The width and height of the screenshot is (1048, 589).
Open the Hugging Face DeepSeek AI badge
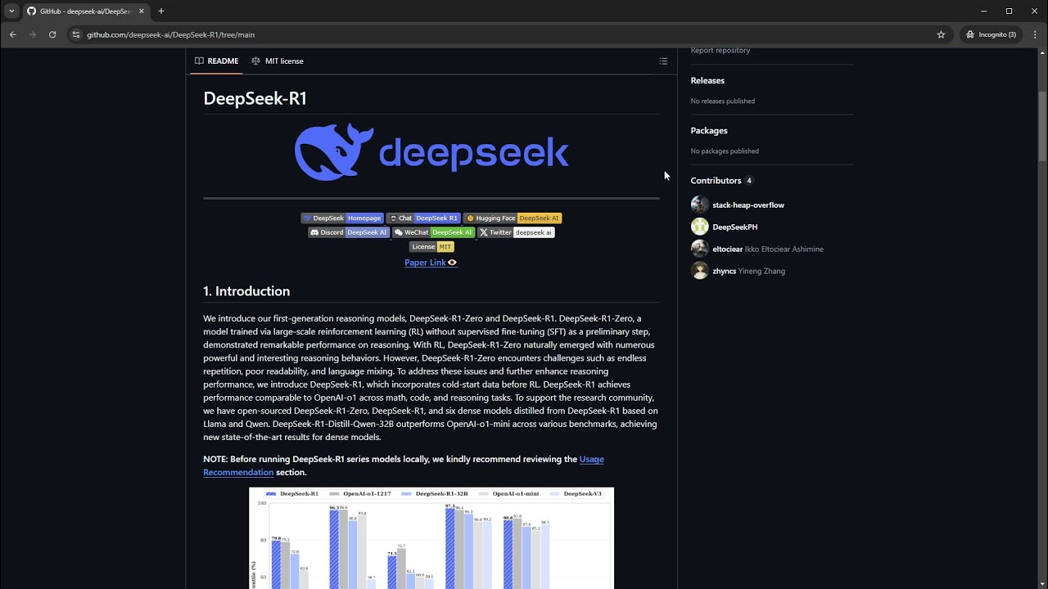tap(513, 218)
